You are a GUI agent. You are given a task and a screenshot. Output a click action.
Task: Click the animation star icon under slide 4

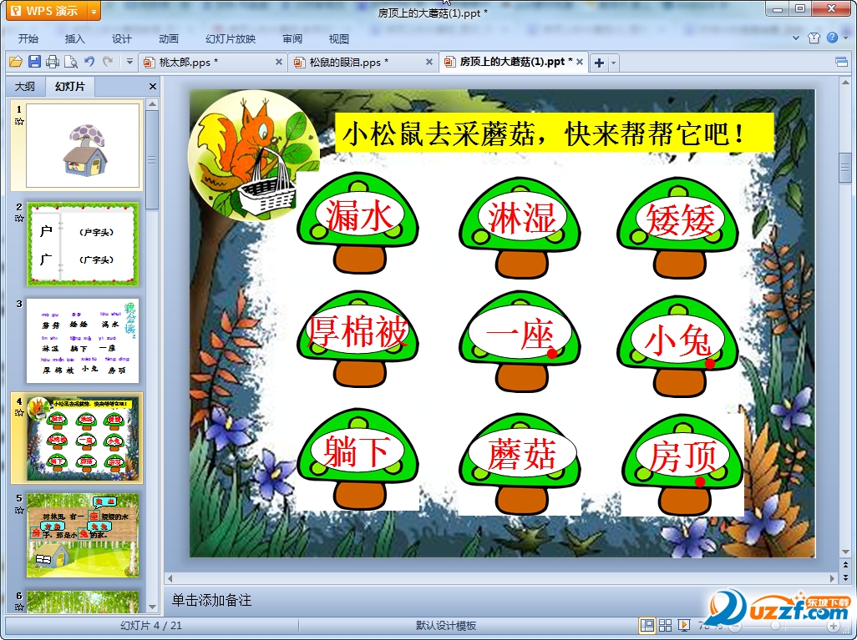point(19,413)
